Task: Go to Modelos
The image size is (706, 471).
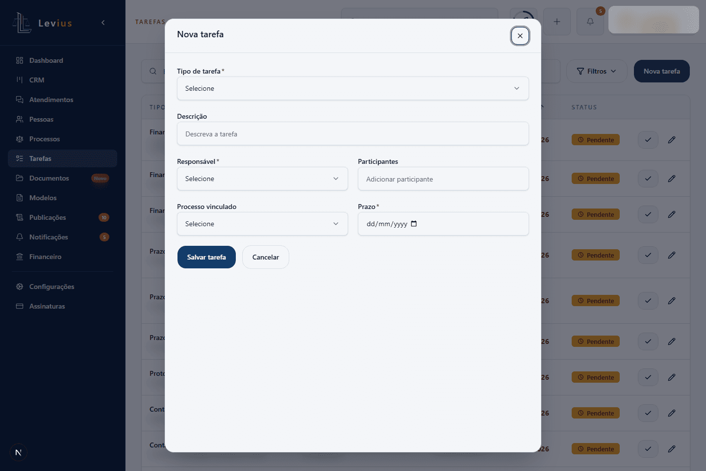Action: coord(62,198)
